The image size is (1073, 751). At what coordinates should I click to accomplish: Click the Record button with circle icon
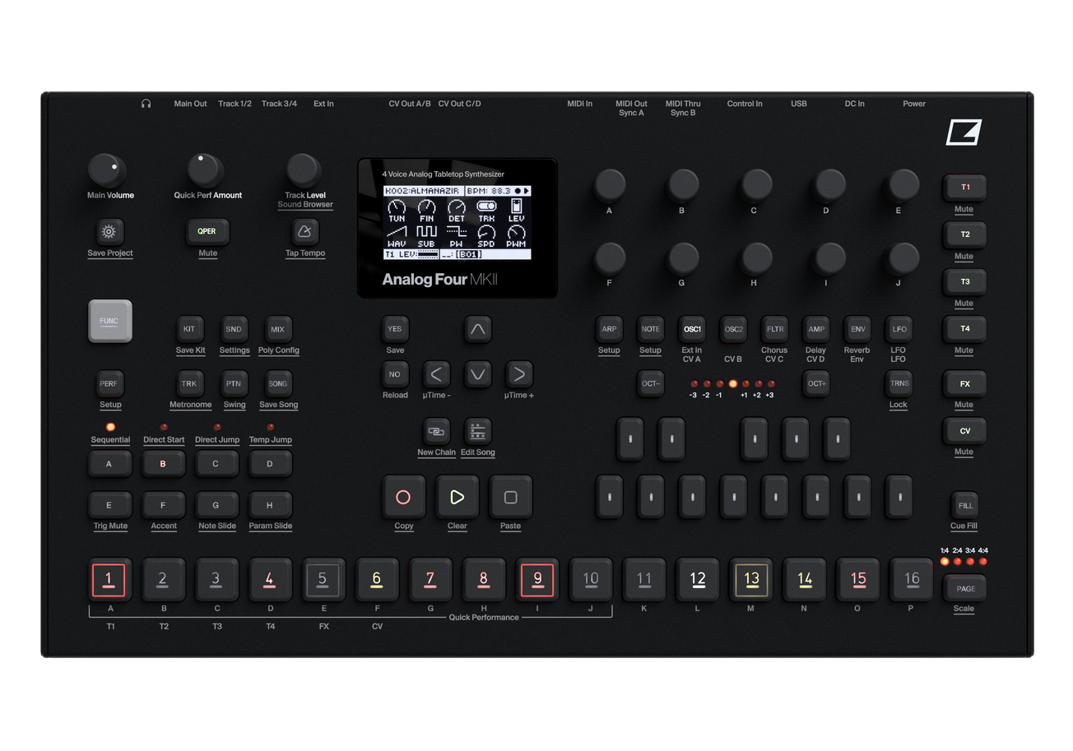(x=403, y=497)
